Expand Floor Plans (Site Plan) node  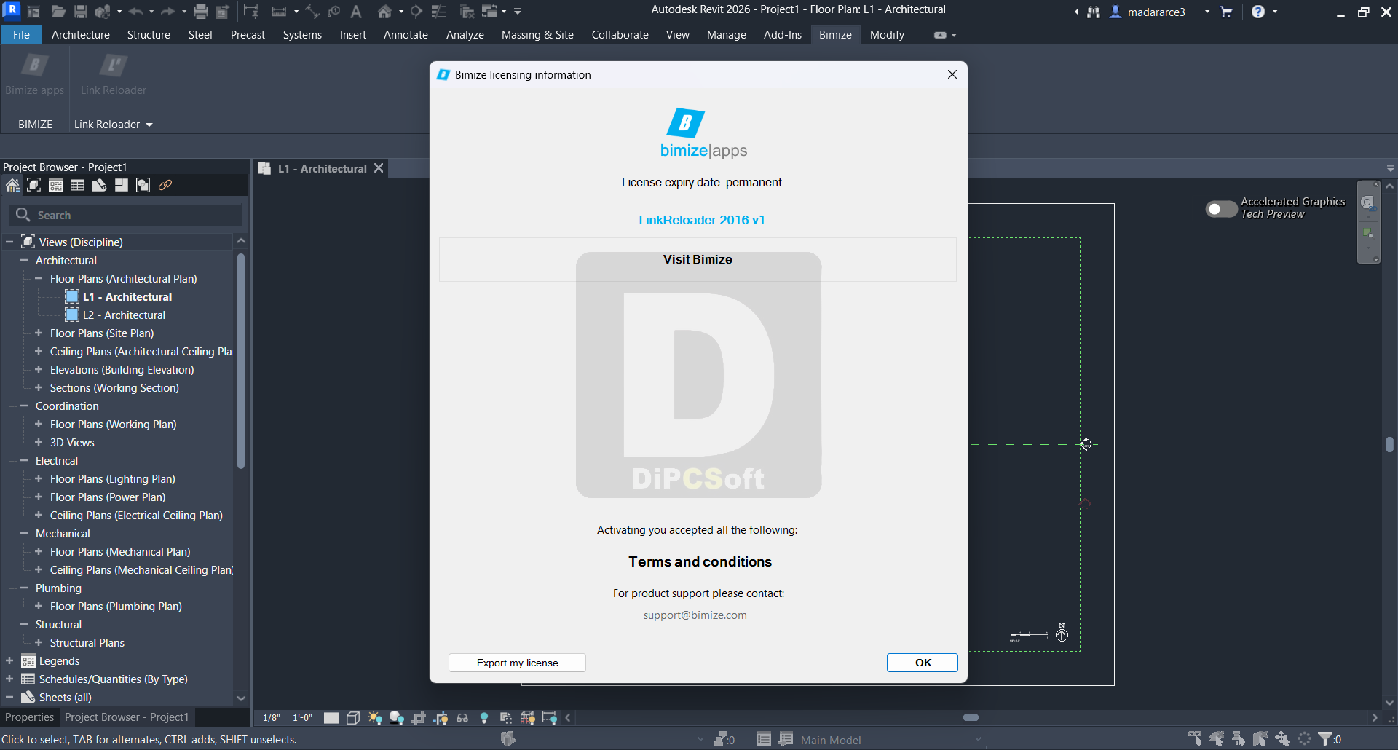[x=39, y=333]
